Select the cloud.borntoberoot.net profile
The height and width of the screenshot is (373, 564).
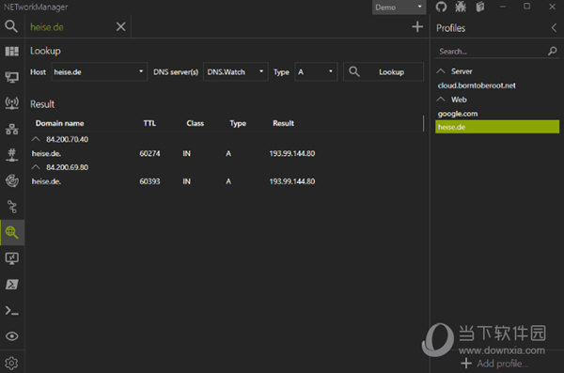tap(477, 85)
